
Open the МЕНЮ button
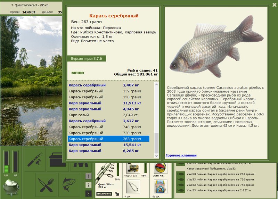click(x=77, y=73)
